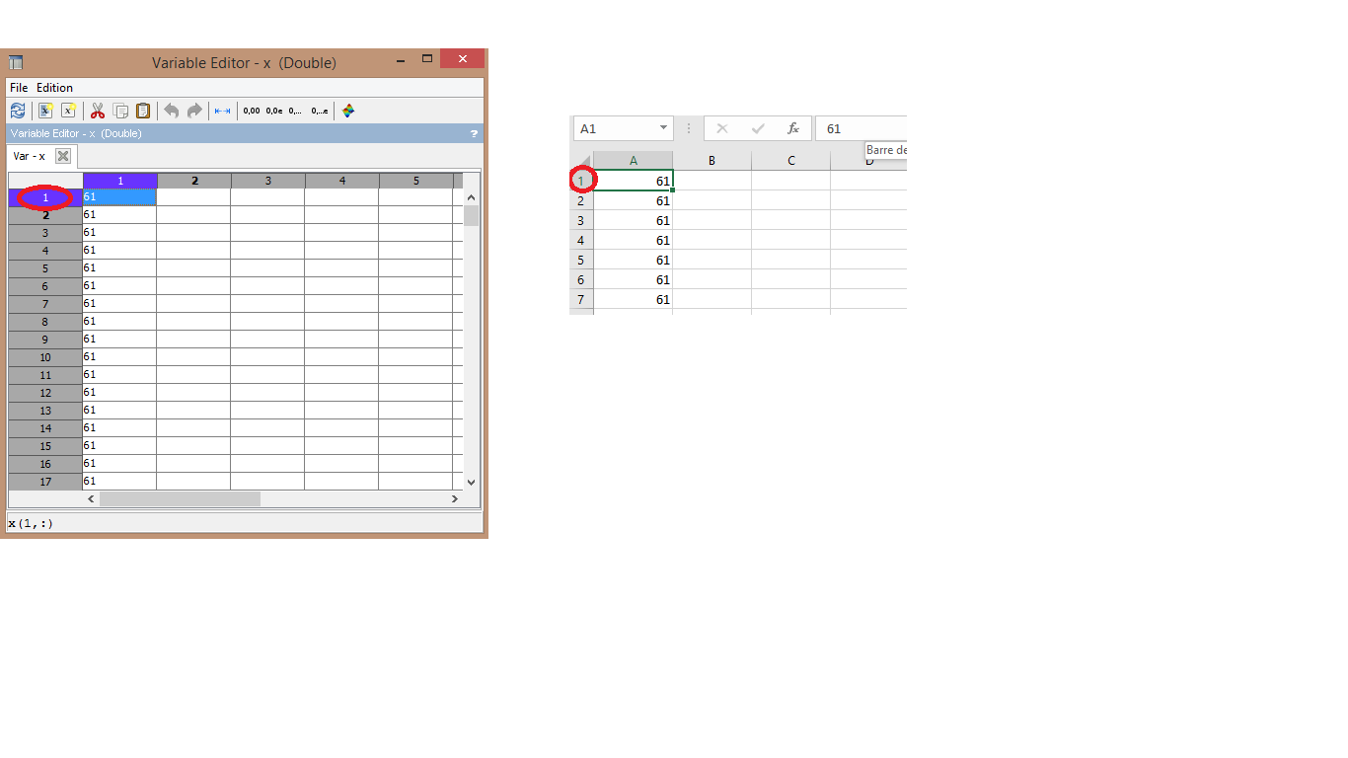
Task: Select the 0,00 short format button
Action: pyautogui.click(x=252, y=111)
